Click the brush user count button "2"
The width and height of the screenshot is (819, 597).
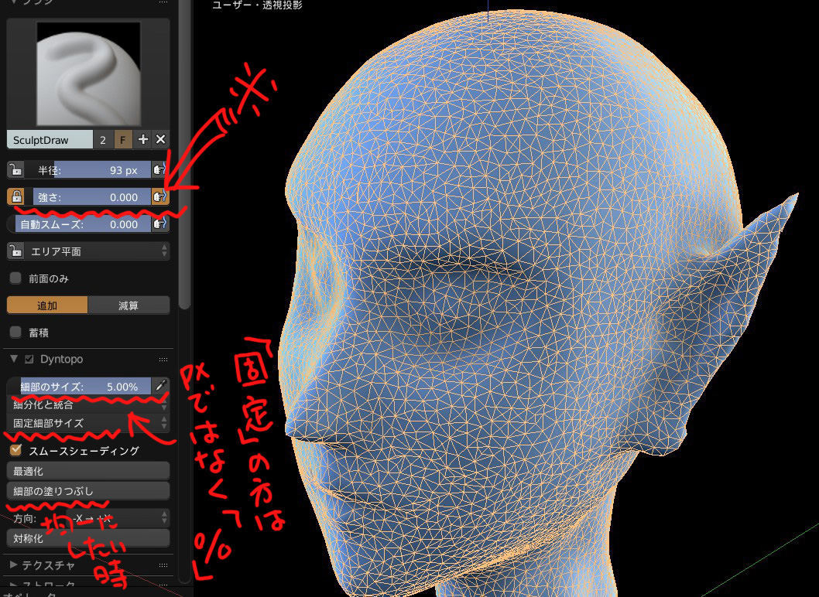coord(103,140)
